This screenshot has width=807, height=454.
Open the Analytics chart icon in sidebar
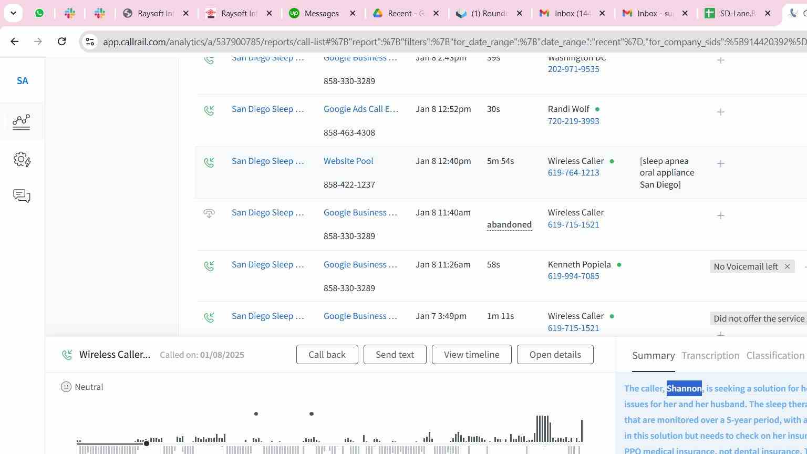click(22, 122)
